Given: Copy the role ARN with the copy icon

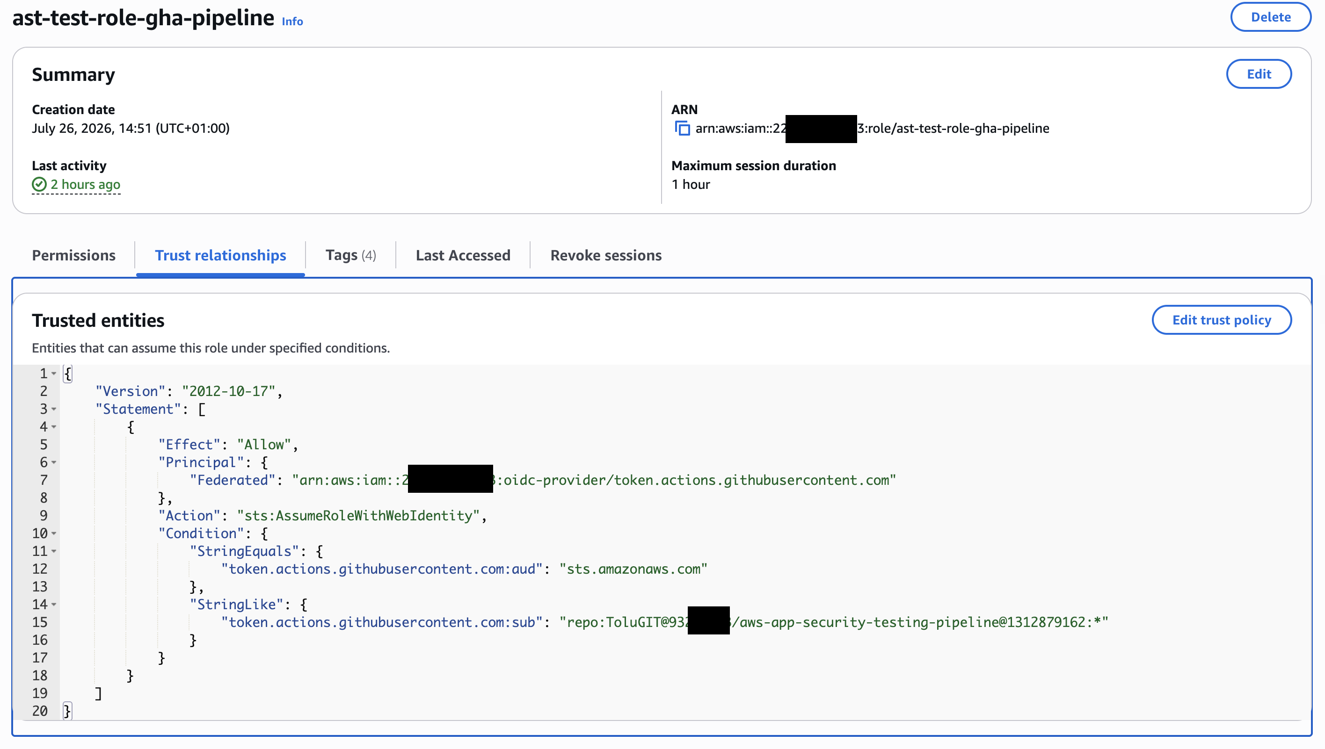Looking at the screenshot, I should tap(682, 128).
